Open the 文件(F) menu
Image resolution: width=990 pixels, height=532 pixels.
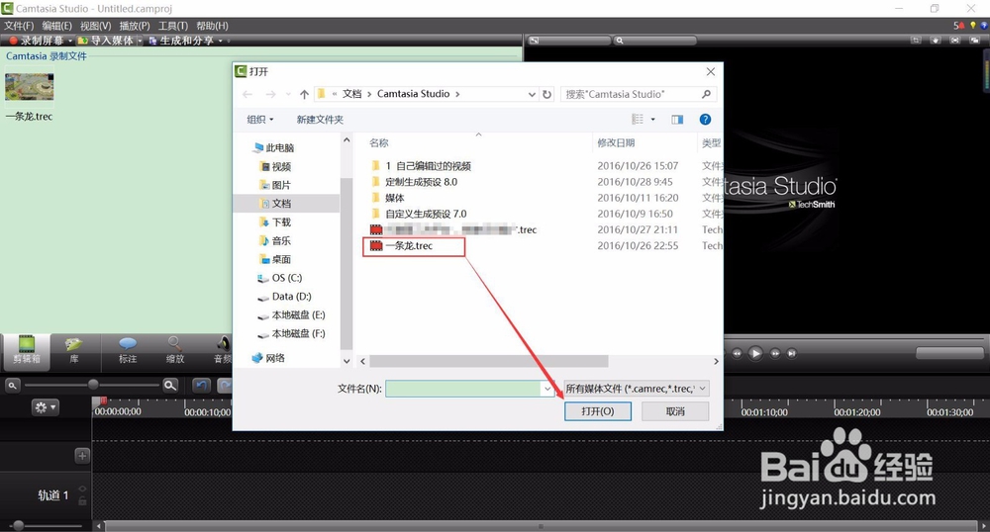coord(19,26)
